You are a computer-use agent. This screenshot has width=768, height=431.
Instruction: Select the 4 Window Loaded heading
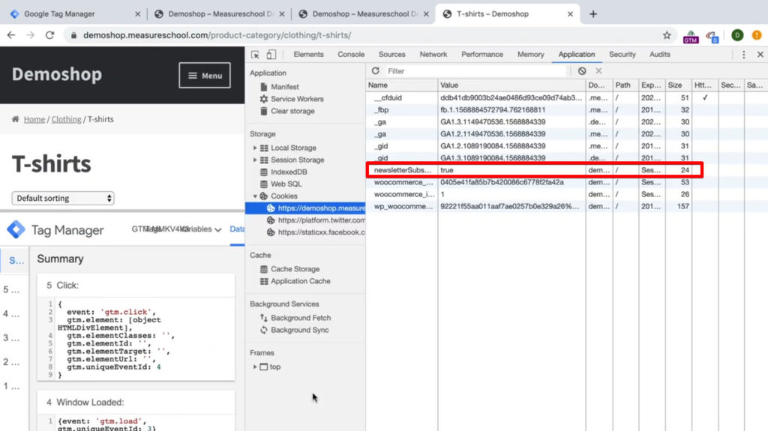point(85,402)
